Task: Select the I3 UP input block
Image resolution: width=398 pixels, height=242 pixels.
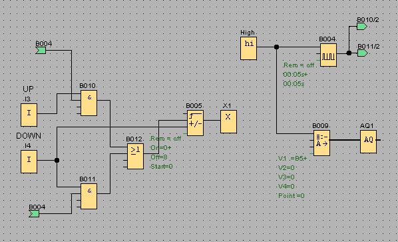Action: (29, 115)
